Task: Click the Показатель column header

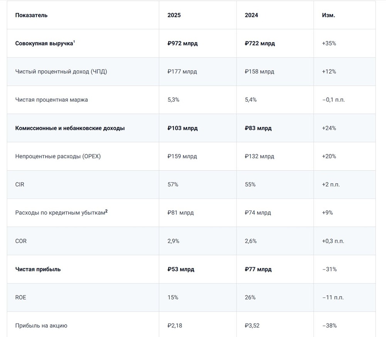Action: (31, 15)
